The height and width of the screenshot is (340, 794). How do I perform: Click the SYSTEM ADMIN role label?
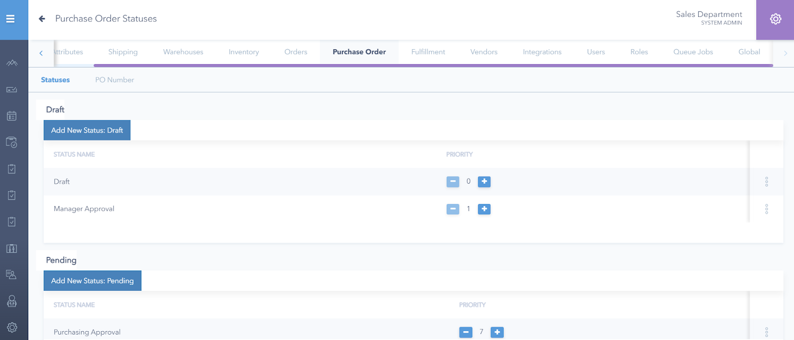click(x=722, y=23)
